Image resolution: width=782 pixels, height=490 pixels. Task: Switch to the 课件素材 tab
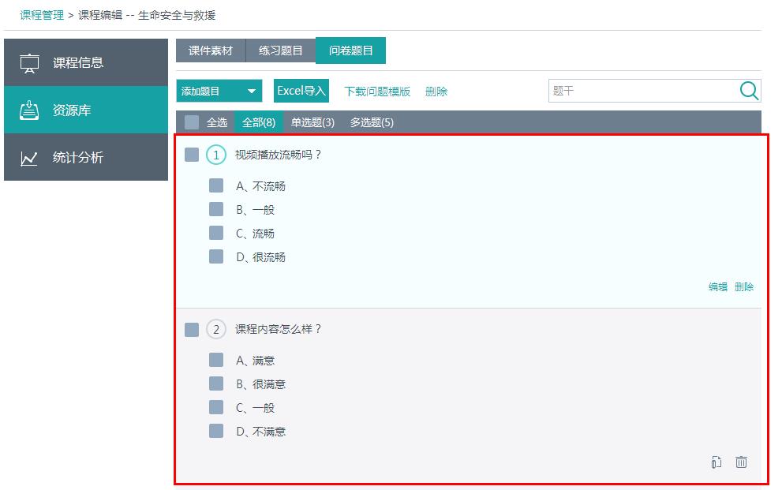click(211, 50)
